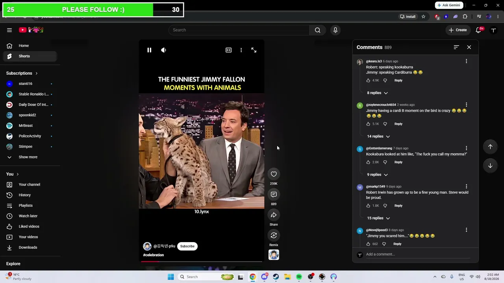Viewport: 504px width, 283px height.
Task: Go to Home in the sidebar
Action: coord(30,46)
